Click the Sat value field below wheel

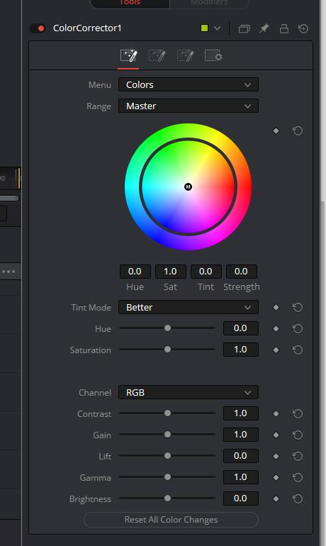tap(171, 272)
